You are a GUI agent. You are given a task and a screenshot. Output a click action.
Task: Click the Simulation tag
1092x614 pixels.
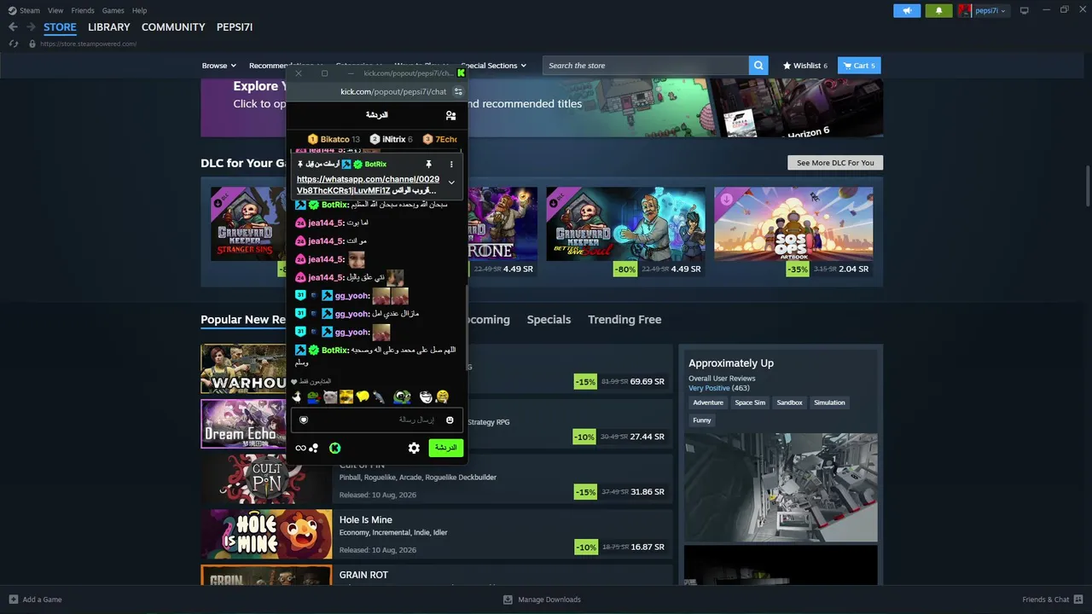829,403
